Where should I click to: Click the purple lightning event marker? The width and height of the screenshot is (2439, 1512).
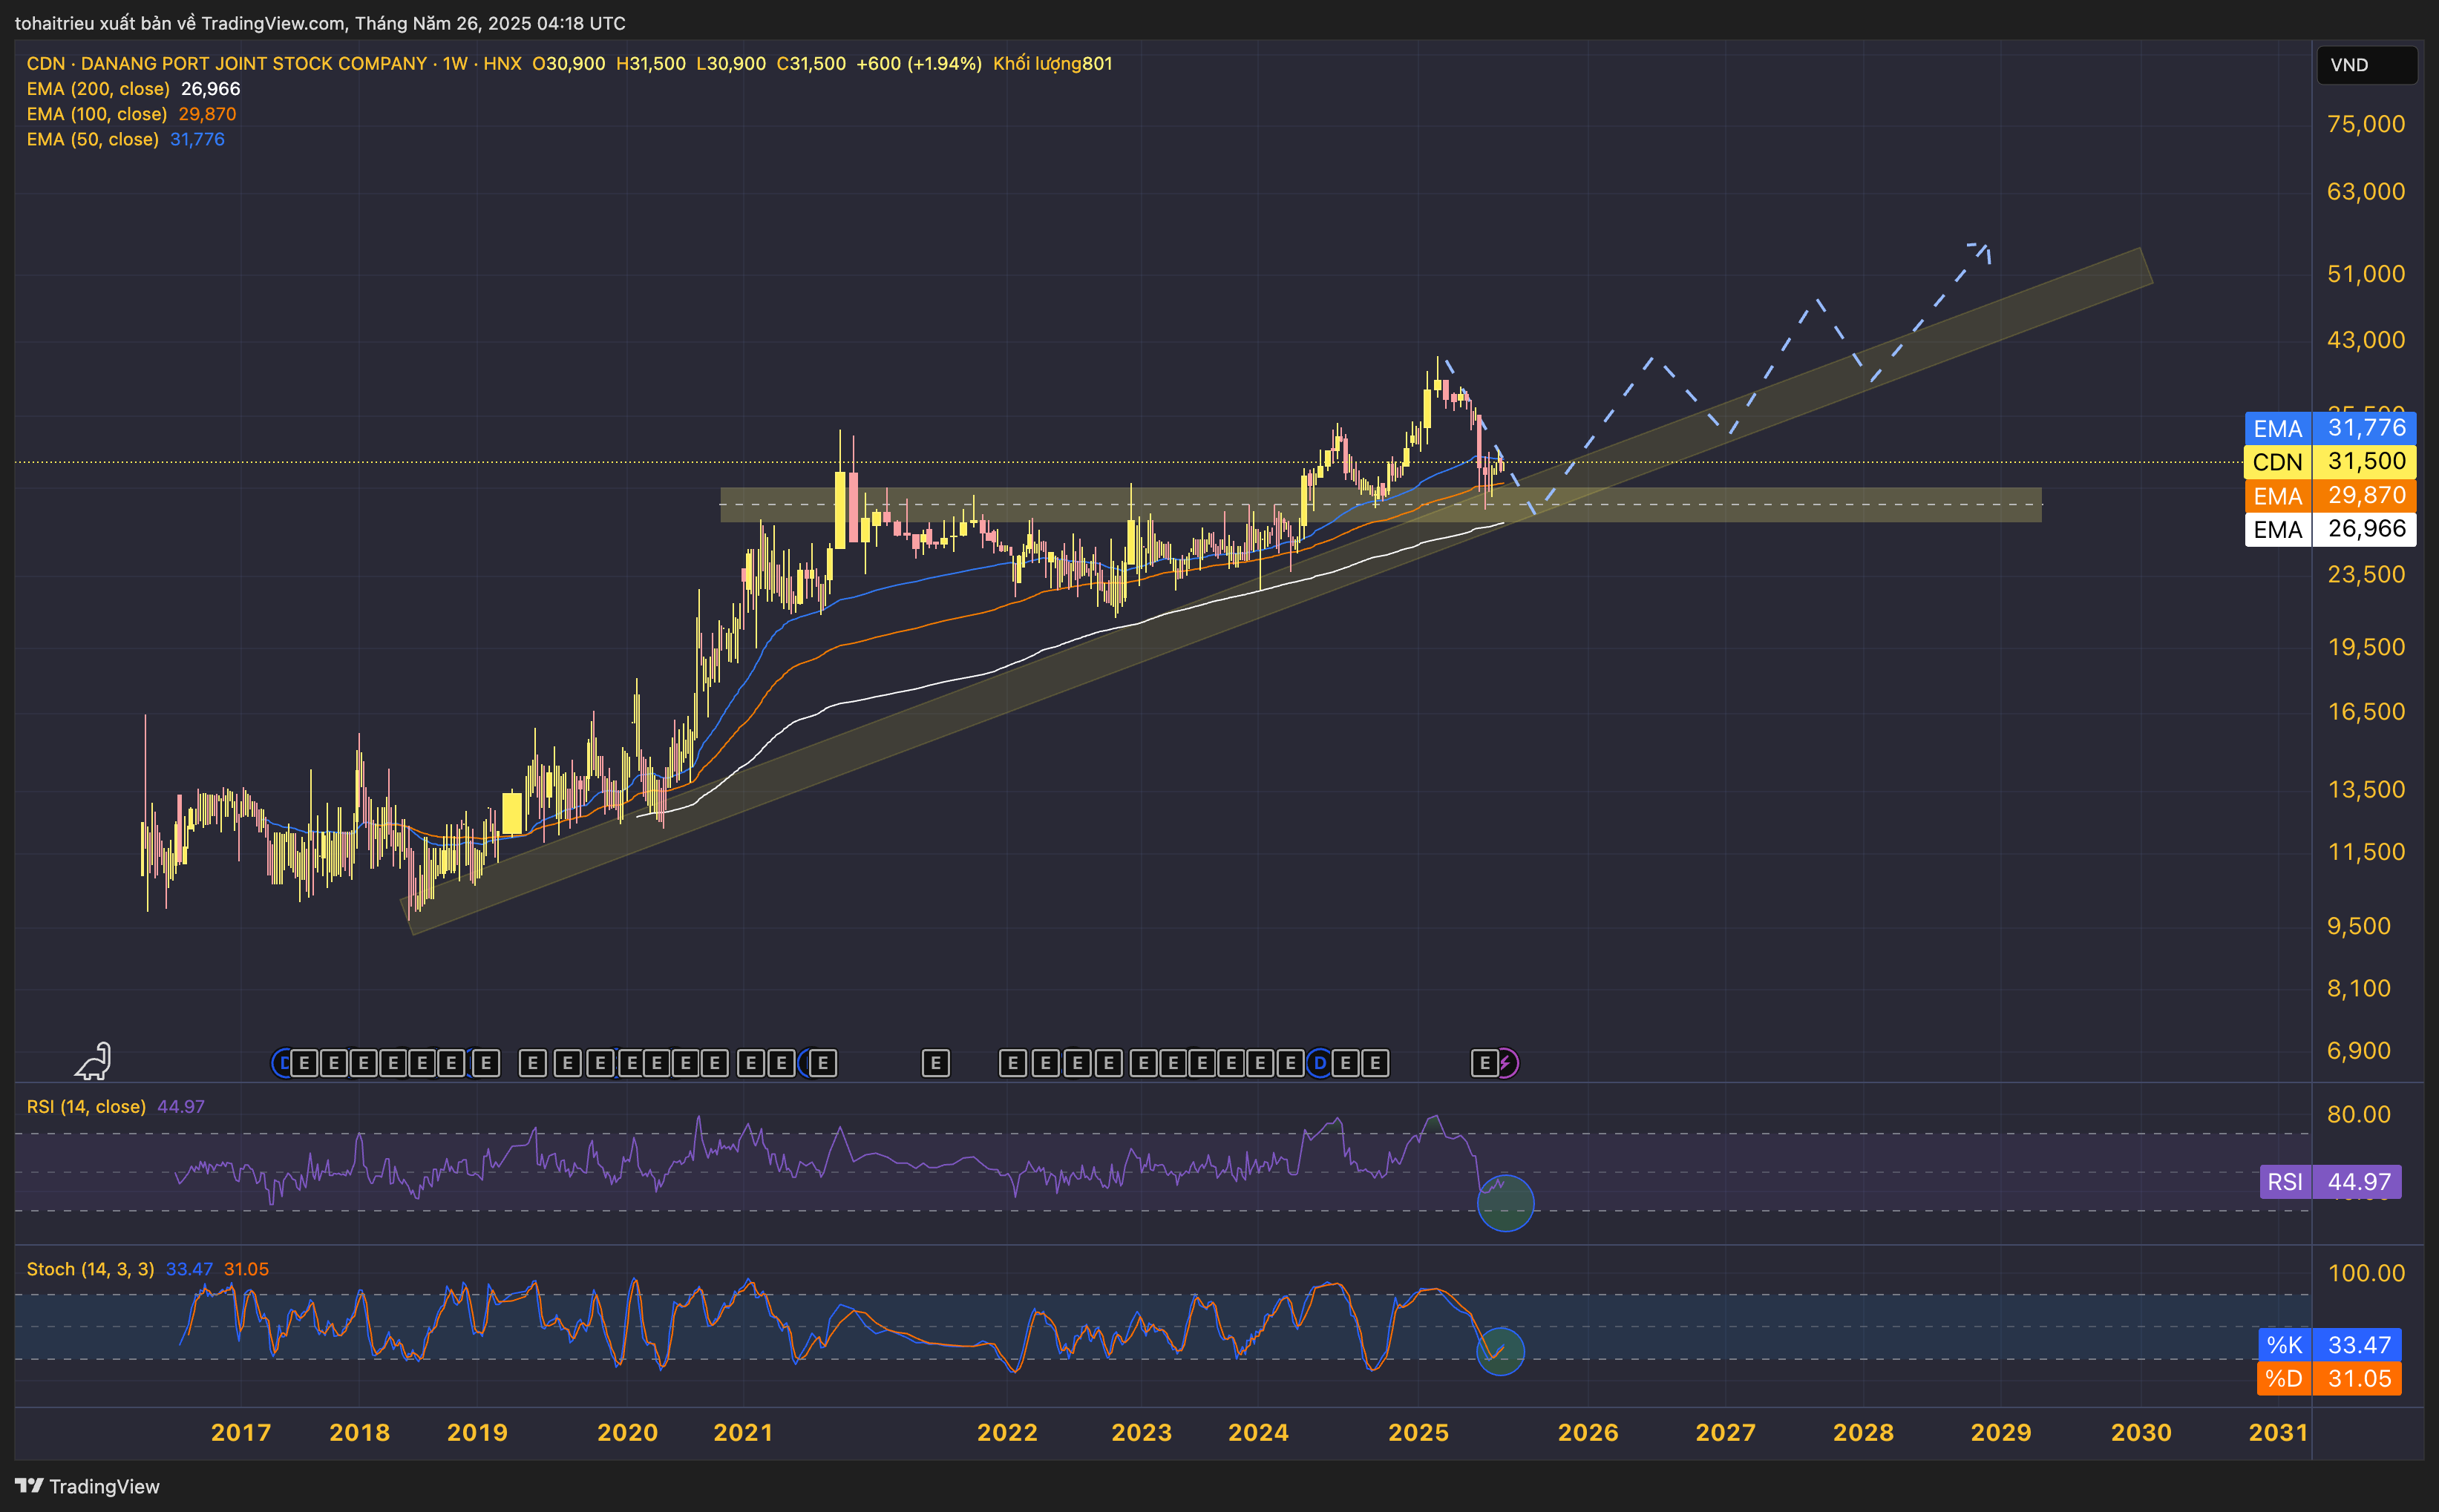(x=1507, y=1063)
